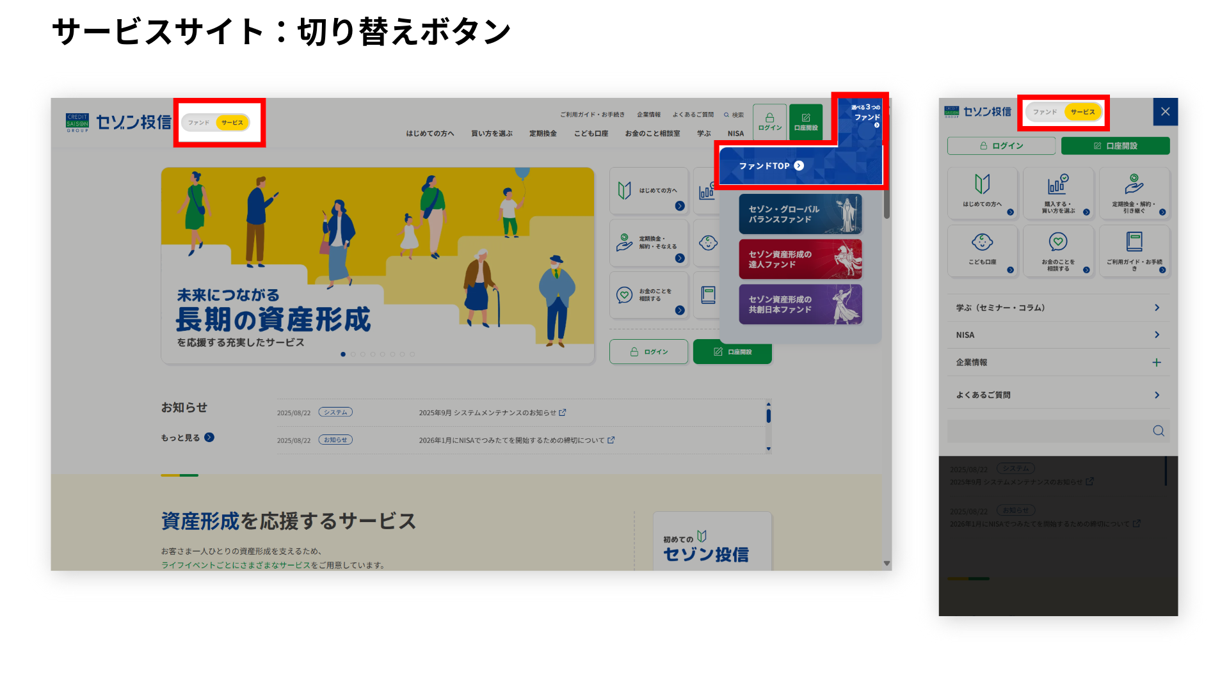Viewport: 1229px width, 691px height.
Task: Click the desktop book guide card icon
Action: pyautogui.click(x=708, y=295)
